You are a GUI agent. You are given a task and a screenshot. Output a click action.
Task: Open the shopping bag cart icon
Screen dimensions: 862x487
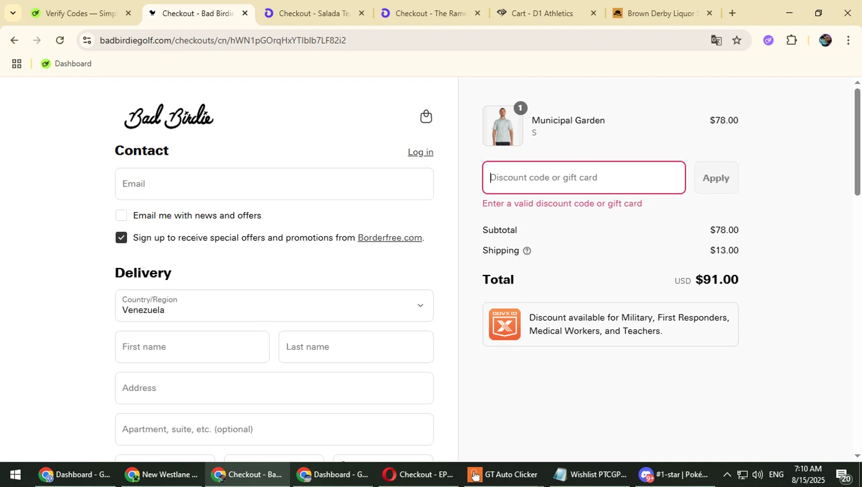click(426, 117)
